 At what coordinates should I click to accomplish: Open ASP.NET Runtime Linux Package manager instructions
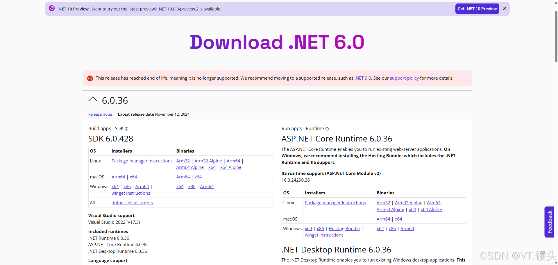pyautogui.click(x=335, y=203)
